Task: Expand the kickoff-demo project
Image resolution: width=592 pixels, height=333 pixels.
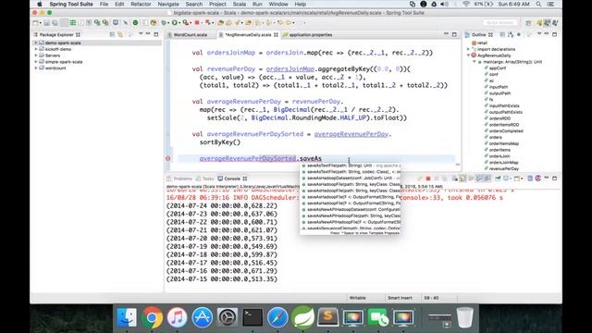Action: [x=36, y=49]
